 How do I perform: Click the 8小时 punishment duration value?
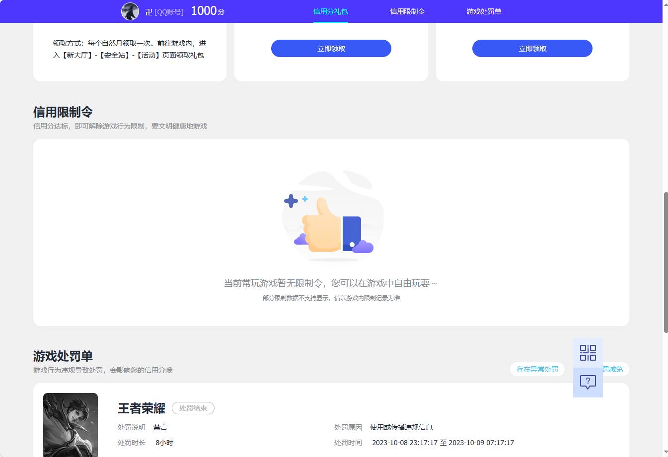(x=164, y=443)
